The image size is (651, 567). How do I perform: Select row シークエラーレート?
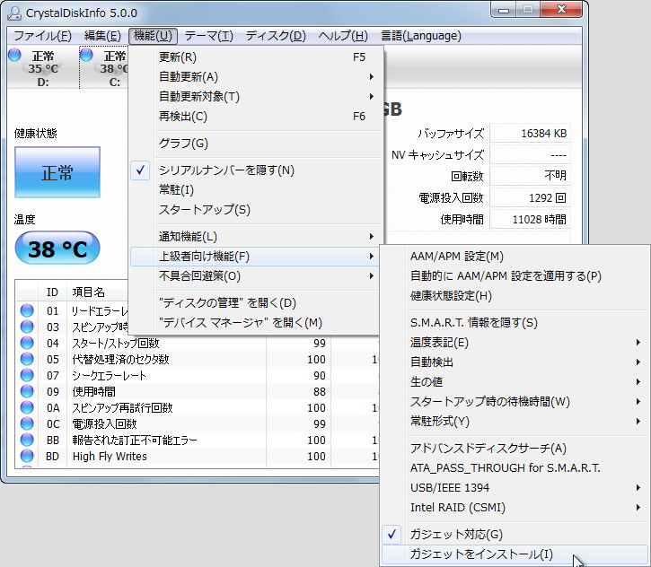click(198, 376)
